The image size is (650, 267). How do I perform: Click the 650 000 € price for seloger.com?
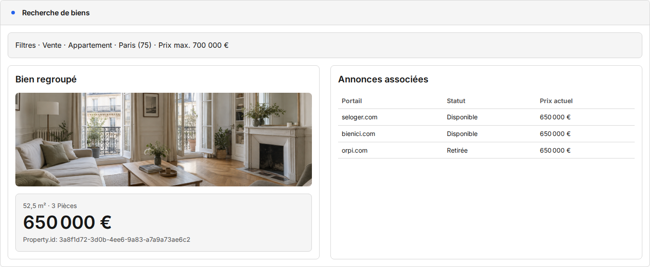click(x=555, y=117)
